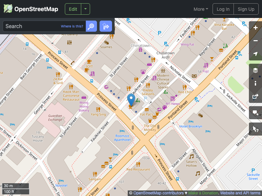Open the map layers panel
Screen dimensions: 262x196
255,70
